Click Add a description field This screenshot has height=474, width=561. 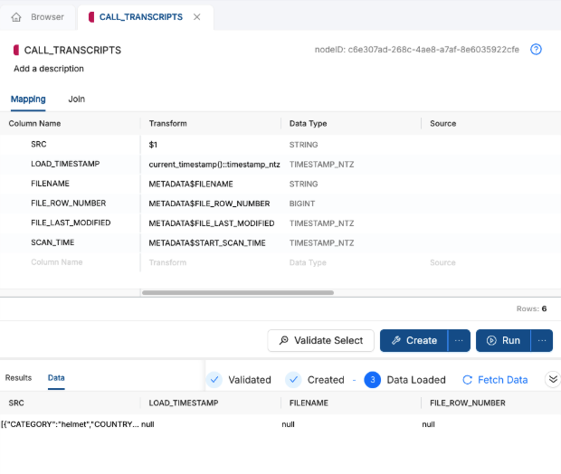coord(49,69)
